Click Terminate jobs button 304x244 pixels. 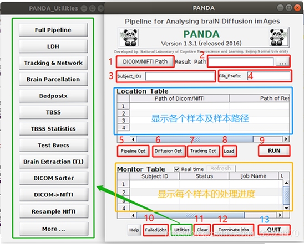pyautogui.click(x=234, y=230)
